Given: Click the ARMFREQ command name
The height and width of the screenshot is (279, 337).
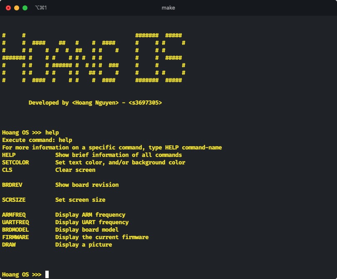Looking at the screenshot, I should tap(14, 215).
